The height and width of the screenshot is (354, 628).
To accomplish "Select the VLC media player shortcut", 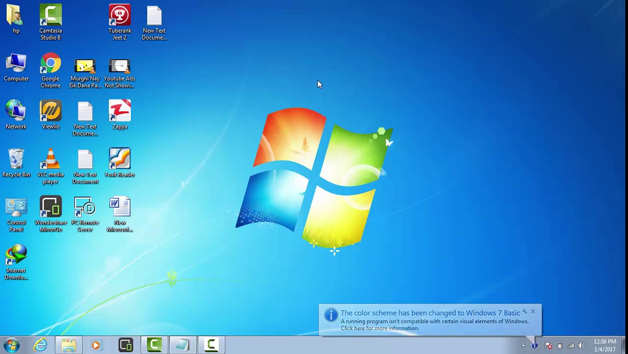I will [50, 166].
